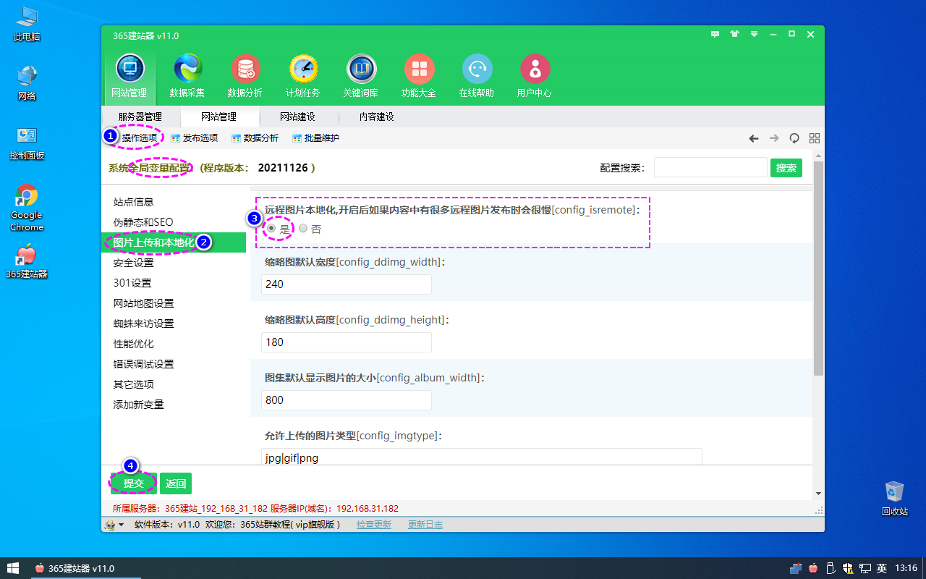This screenshot has width=926, height=579.
Task: Click the status bar avatar icon dropdown
Action: (114, 525)
